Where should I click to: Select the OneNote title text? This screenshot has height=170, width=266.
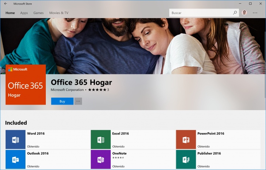click(x=119, y=153)
